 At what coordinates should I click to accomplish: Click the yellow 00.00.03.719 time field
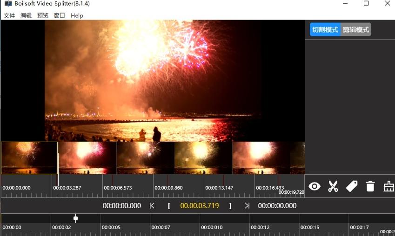tap(200, 205)
